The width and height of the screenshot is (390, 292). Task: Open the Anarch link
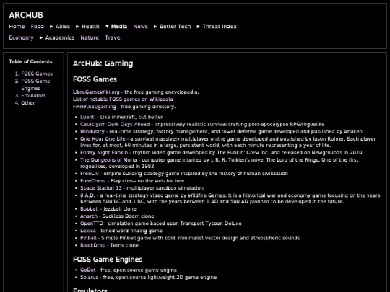coord(89,216)
